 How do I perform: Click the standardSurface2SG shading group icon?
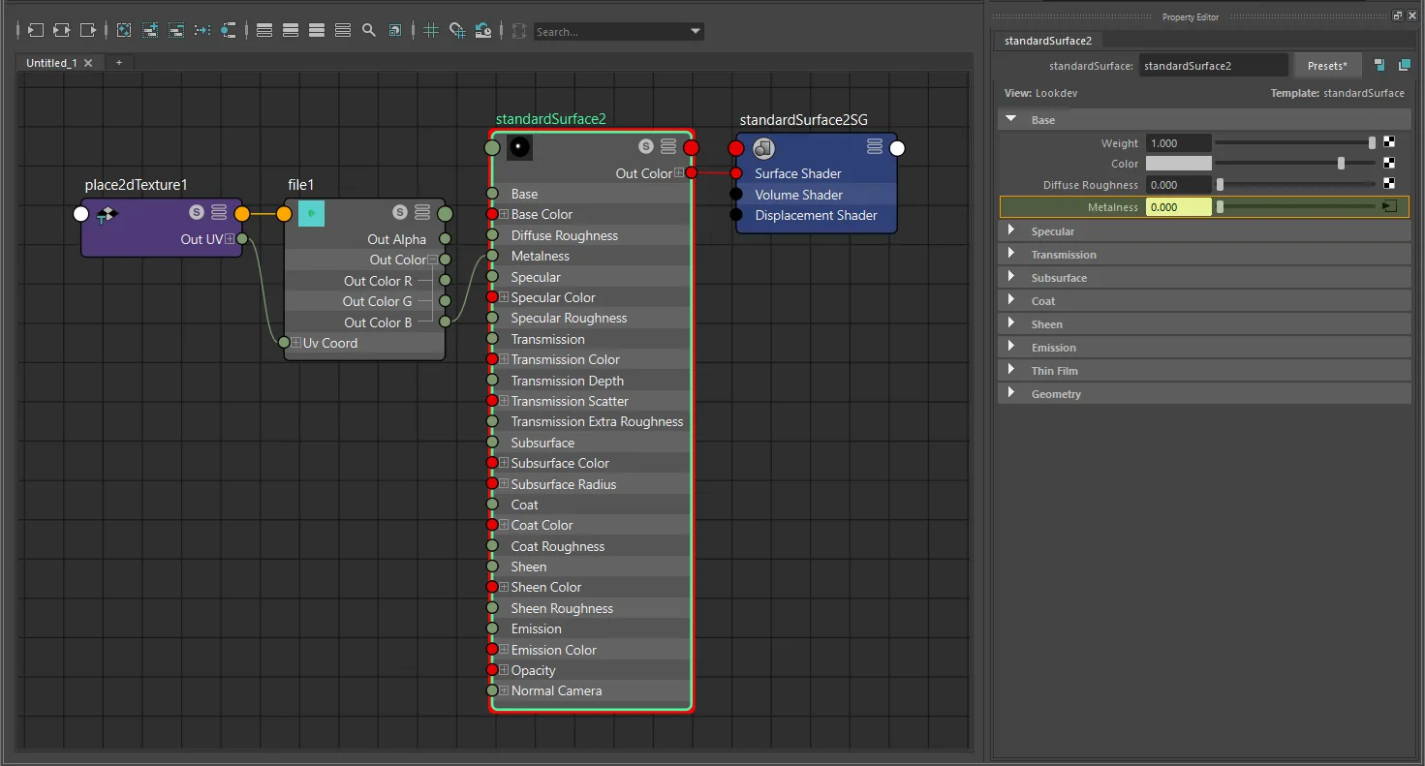764,148
